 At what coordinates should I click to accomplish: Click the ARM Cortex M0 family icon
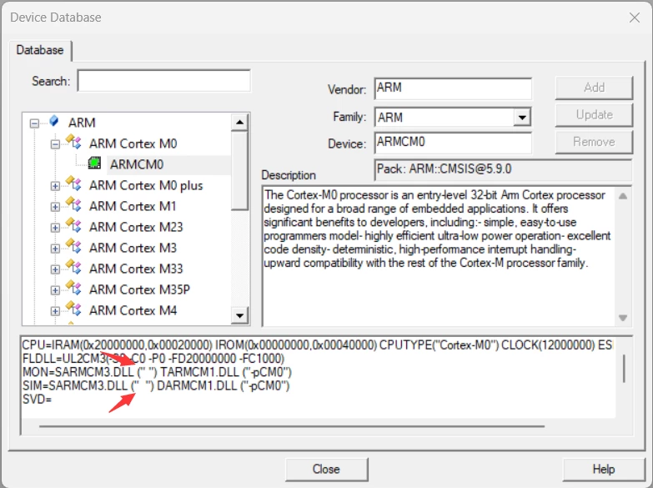pos(73,142)
